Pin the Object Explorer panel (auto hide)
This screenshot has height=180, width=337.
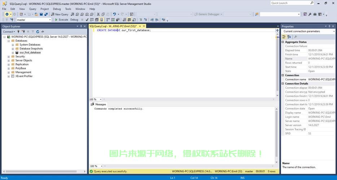tap(81, 26)
